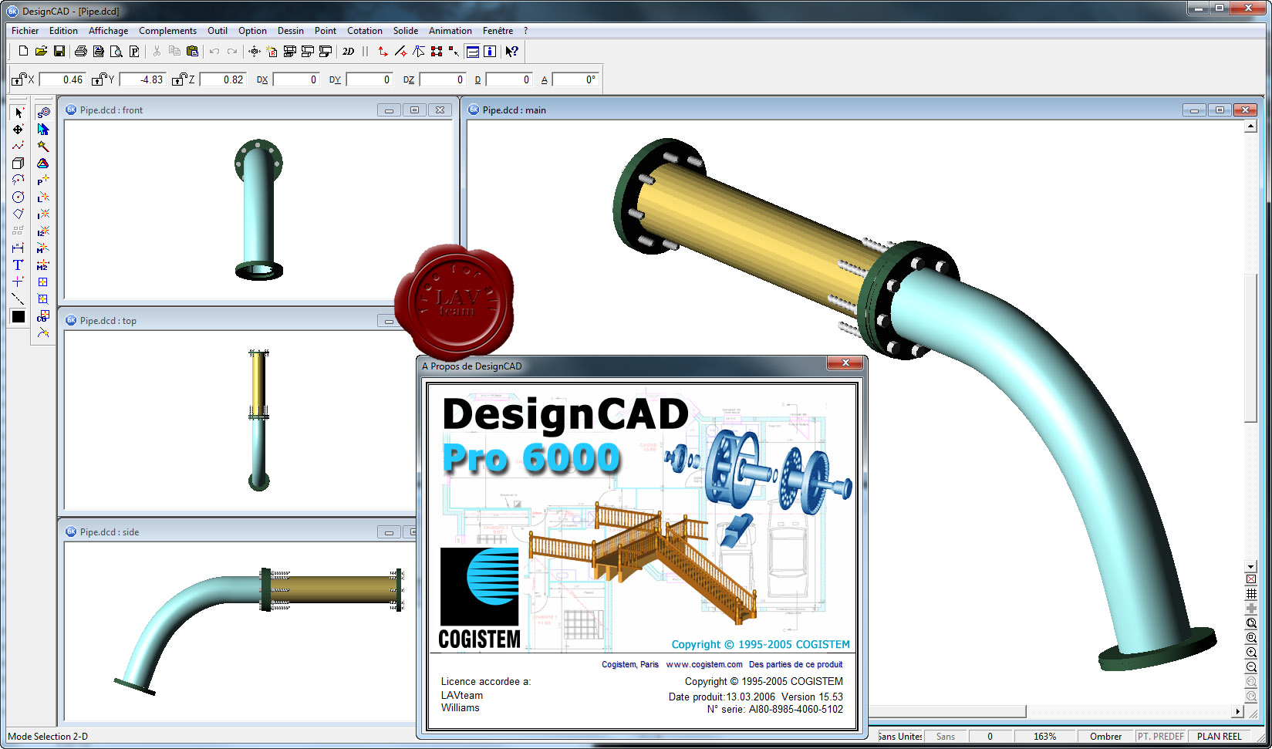Create a new drawing with the New icon
1272x749 pixels.
(x=23, y=51)
